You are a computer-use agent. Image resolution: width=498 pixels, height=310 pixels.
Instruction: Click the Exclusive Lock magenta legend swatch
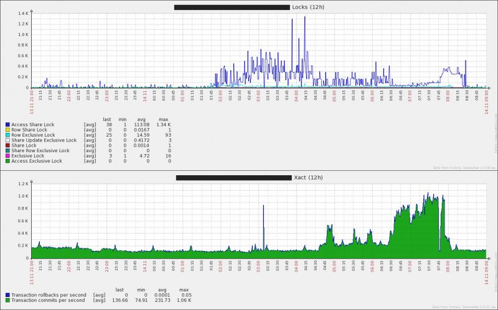7,156
